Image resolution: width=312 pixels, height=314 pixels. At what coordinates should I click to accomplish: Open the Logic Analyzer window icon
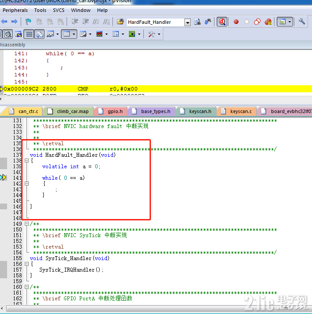[x=99, y=34]
